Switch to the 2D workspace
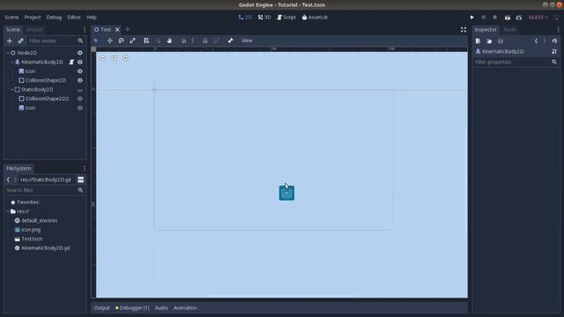Screen dimensions: 564x317 [245, 18]
